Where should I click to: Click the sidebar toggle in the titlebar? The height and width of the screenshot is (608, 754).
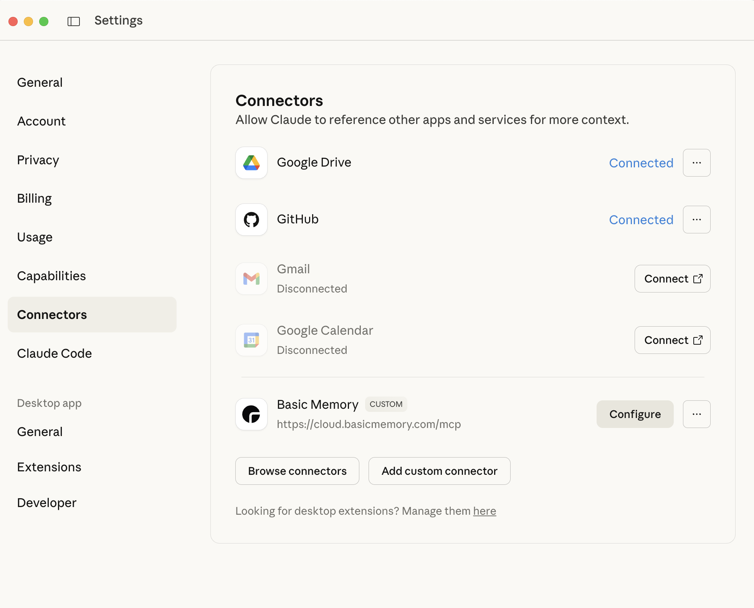[x=74, y=21]
